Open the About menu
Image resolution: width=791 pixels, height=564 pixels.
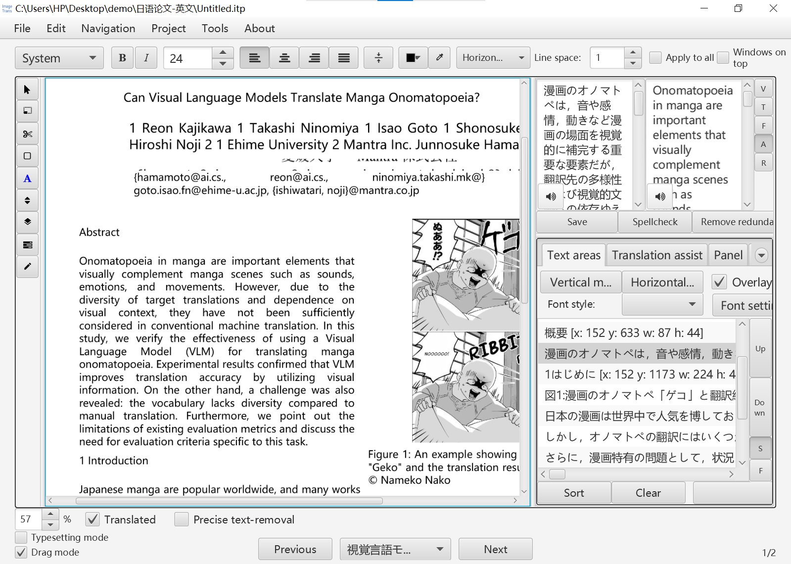tap(259, 28)
